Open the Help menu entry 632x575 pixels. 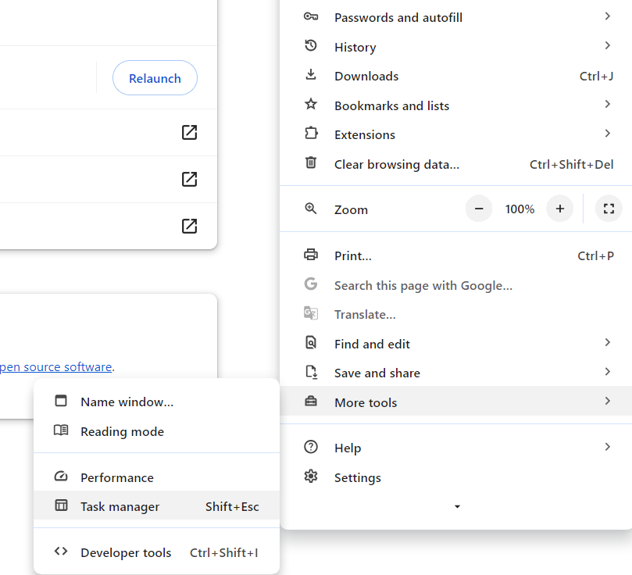pyautogui.click(x=348, y=448)
